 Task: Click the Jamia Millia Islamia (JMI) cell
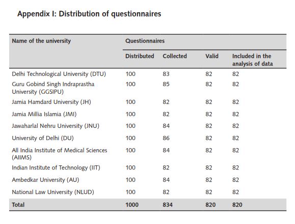tap(44, 114)
